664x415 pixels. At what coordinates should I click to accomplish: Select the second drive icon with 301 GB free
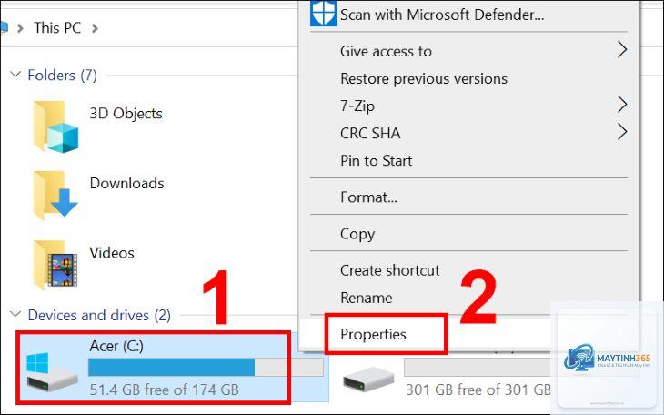pyautogui.click(x=368, y=379)
